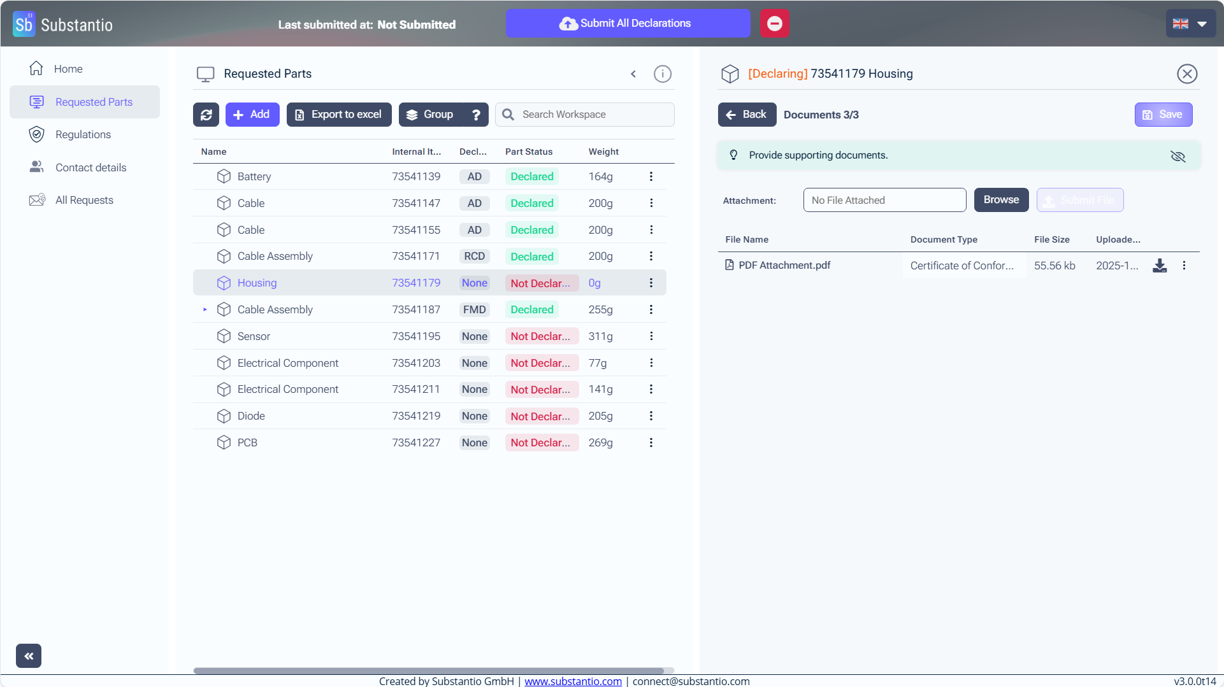Click the refresh parts list icon
This screenshot has height=687, width=1224.
(x=206, y=115)
